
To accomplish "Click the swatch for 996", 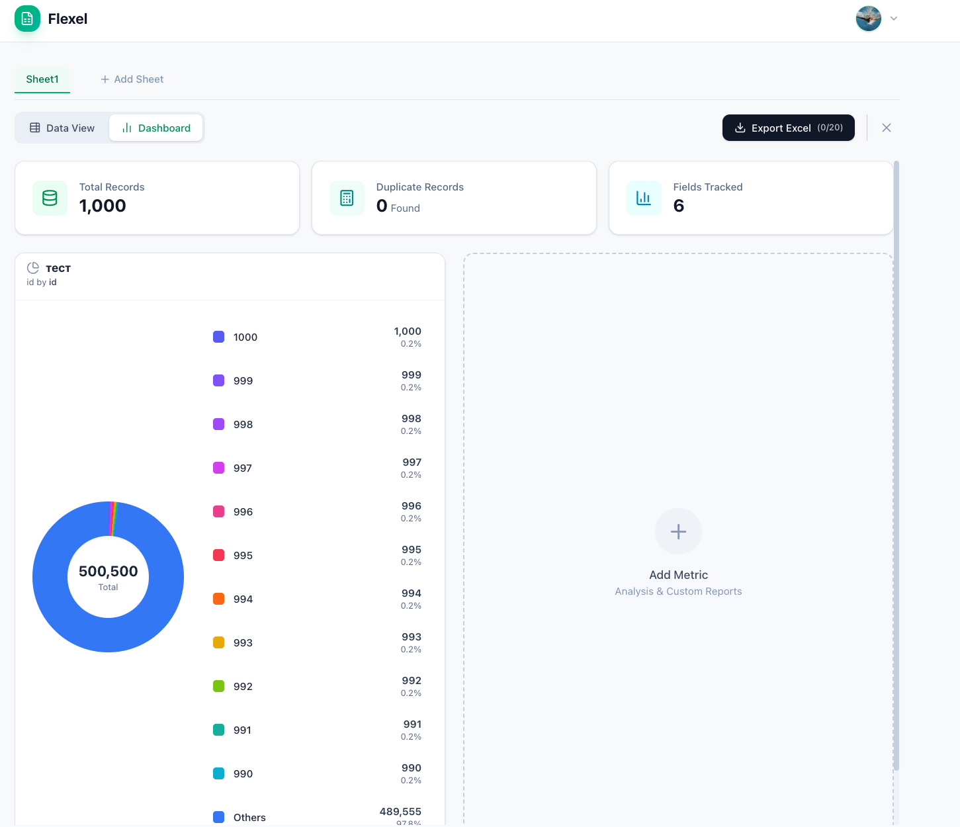I will click(218, 511).
